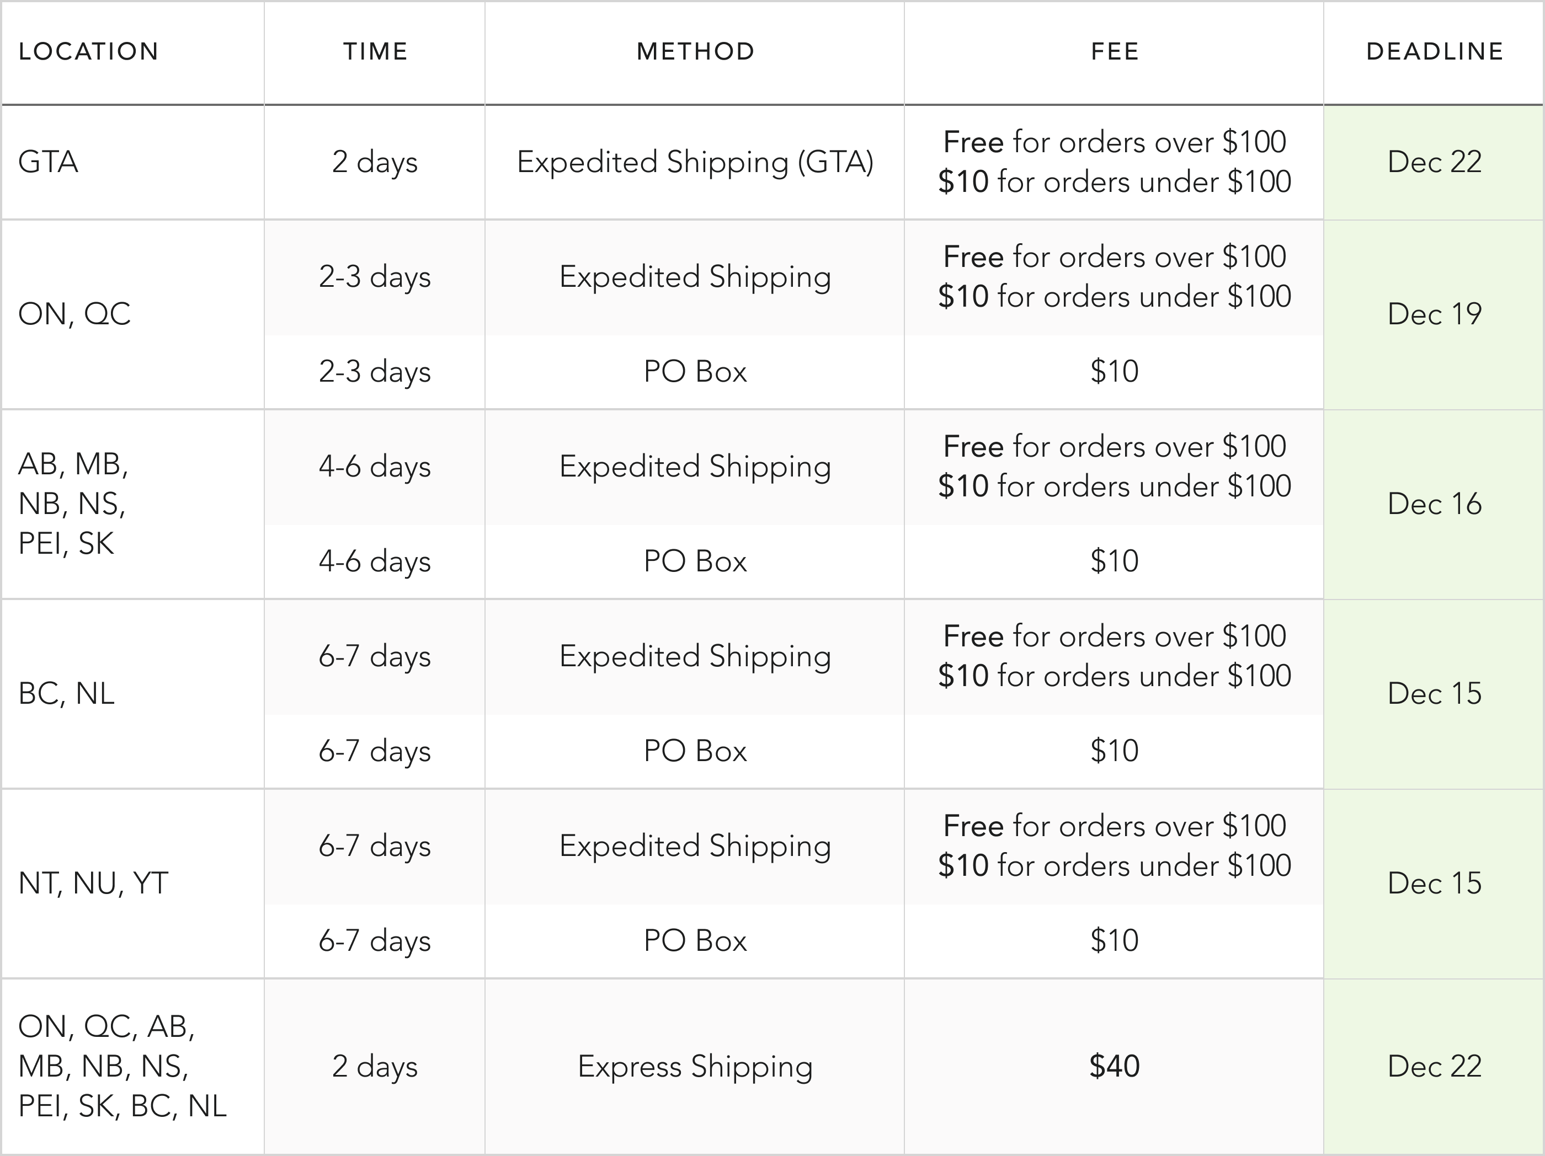Click the Express Shipping row's Dec 22 deadline

click(x=1435, y=1067)
